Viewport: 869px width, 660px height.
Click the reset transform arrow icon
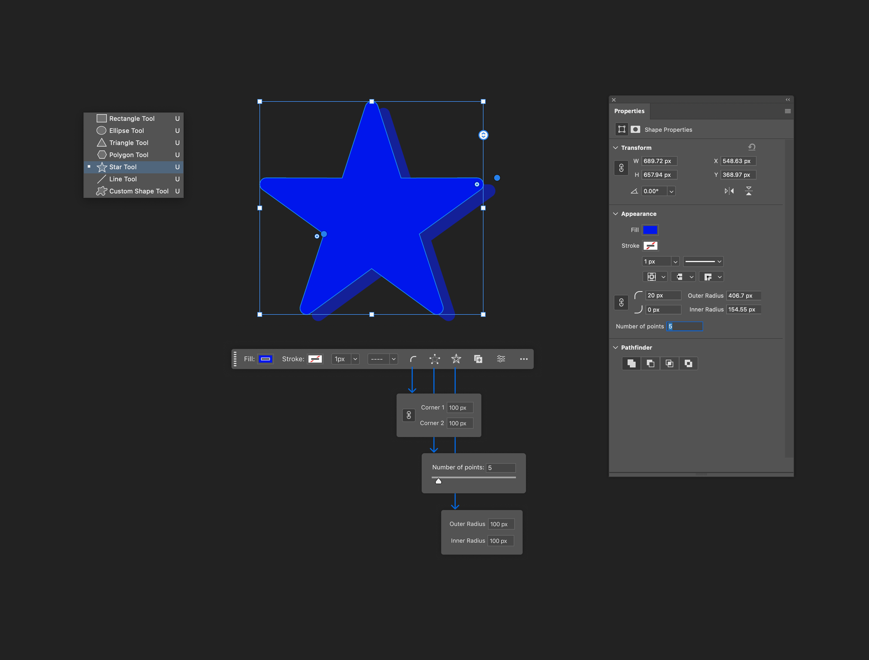coord(752,147)
